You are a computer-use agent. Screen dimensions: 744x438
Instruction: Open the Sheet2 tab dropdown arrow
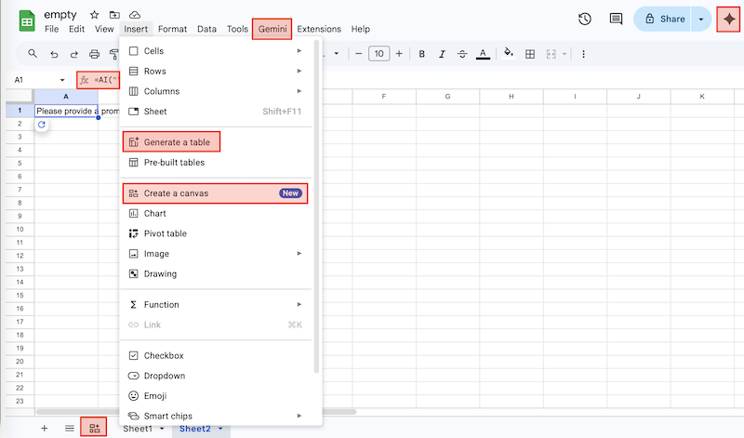[x=220, y=429]
